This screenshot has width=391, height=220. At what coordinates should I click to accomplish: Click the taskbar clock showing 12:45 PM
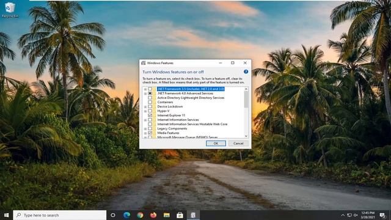point(368,215)
